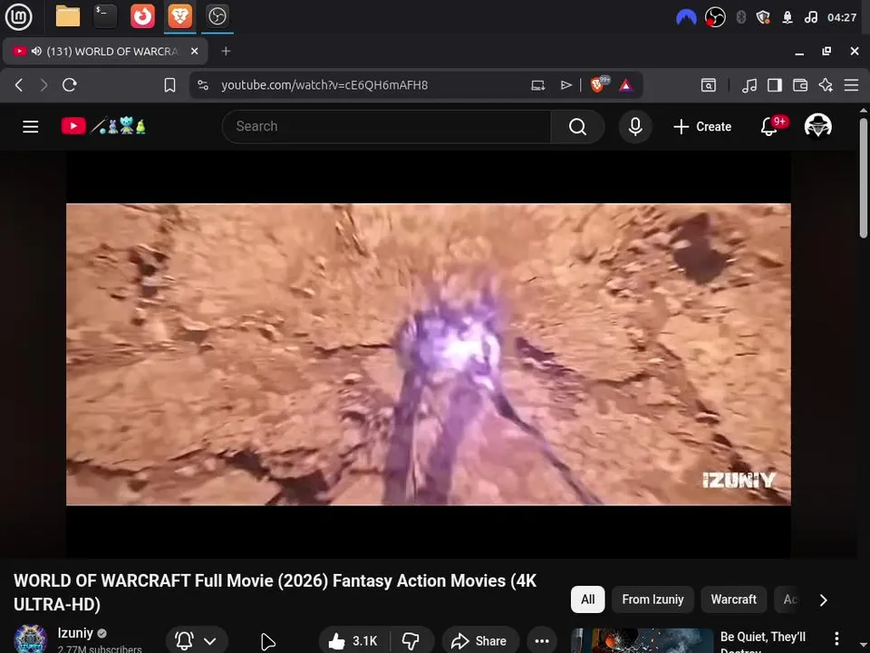
Task: Toggle the browser sidebar panel
Action: click(x=775, y=85)
